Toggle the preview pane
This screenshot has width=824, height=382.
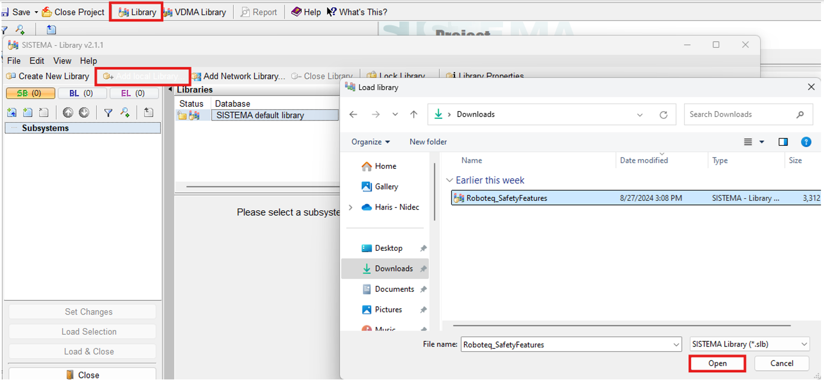tap(783, 142)
